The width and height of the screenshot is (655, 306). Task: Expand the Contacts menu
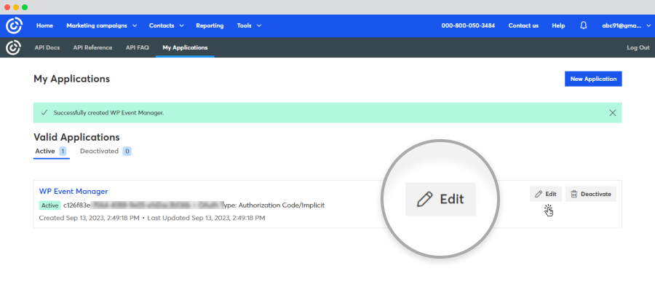pyautogui.click(x=166, y=26)
